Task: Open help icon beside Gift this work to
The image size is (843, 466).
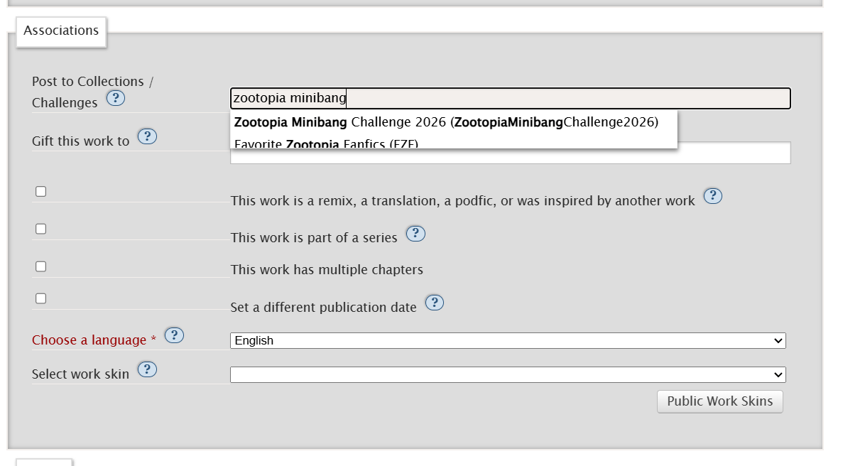Action: tap(147, 136)
